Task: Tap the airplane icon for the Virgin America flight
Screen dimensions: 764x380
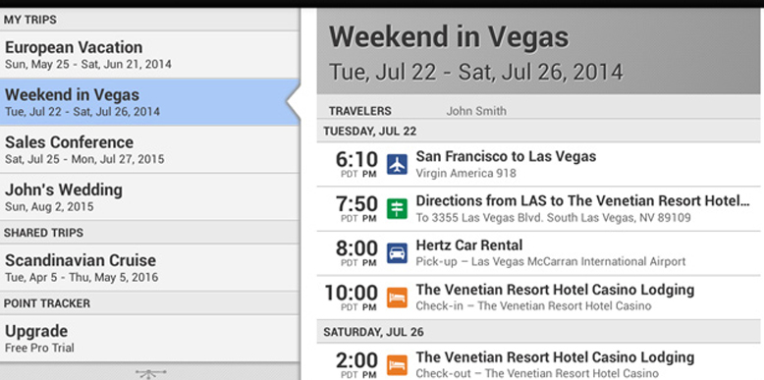Action: point(397,164)
